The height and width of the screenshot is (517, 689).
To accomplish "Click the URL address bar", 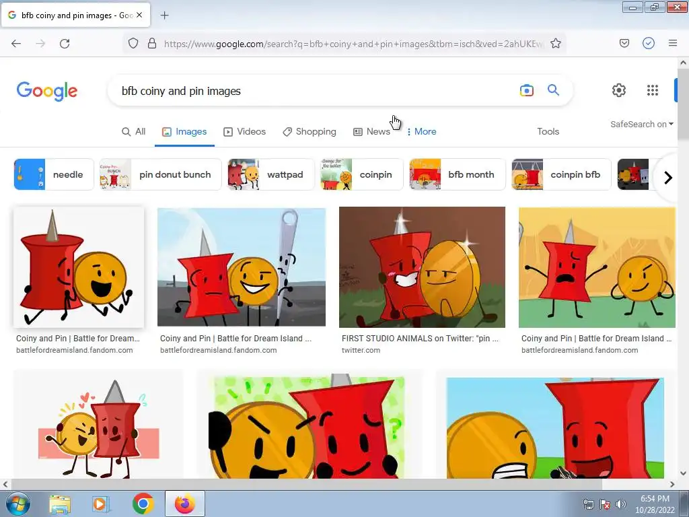I will pyautogui.click(x=354, y=44).
